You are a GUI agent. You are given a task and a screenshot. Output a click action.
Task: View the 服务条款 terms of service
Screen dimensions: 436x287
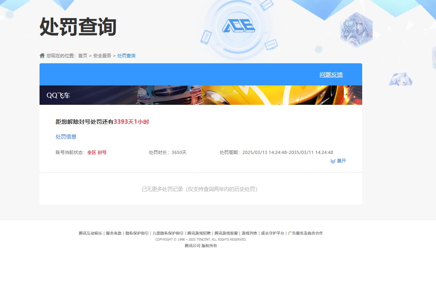pos(114,233)
